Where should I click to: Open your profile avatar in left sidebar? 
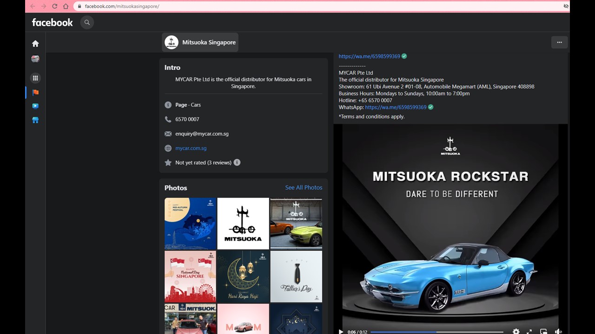[35, 59]
